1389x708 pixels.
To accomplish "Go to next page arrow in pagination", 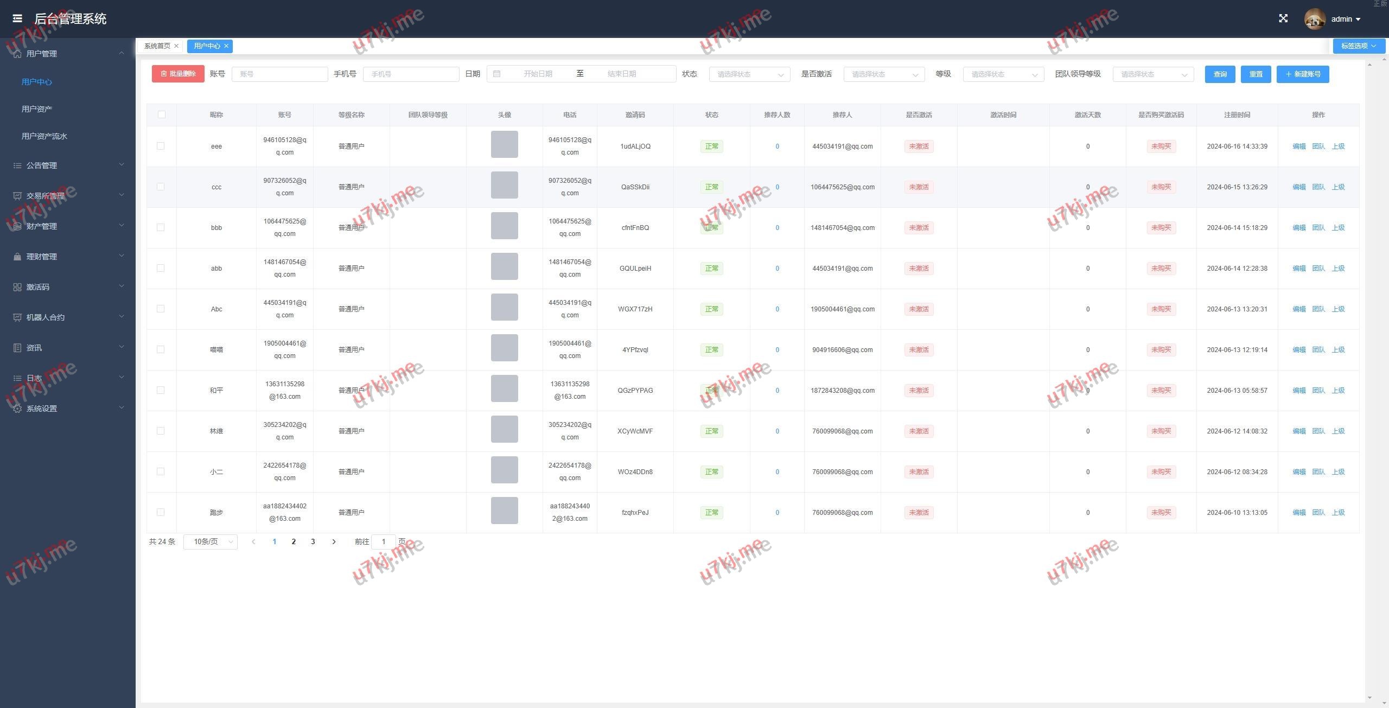I will pos(334,541).
